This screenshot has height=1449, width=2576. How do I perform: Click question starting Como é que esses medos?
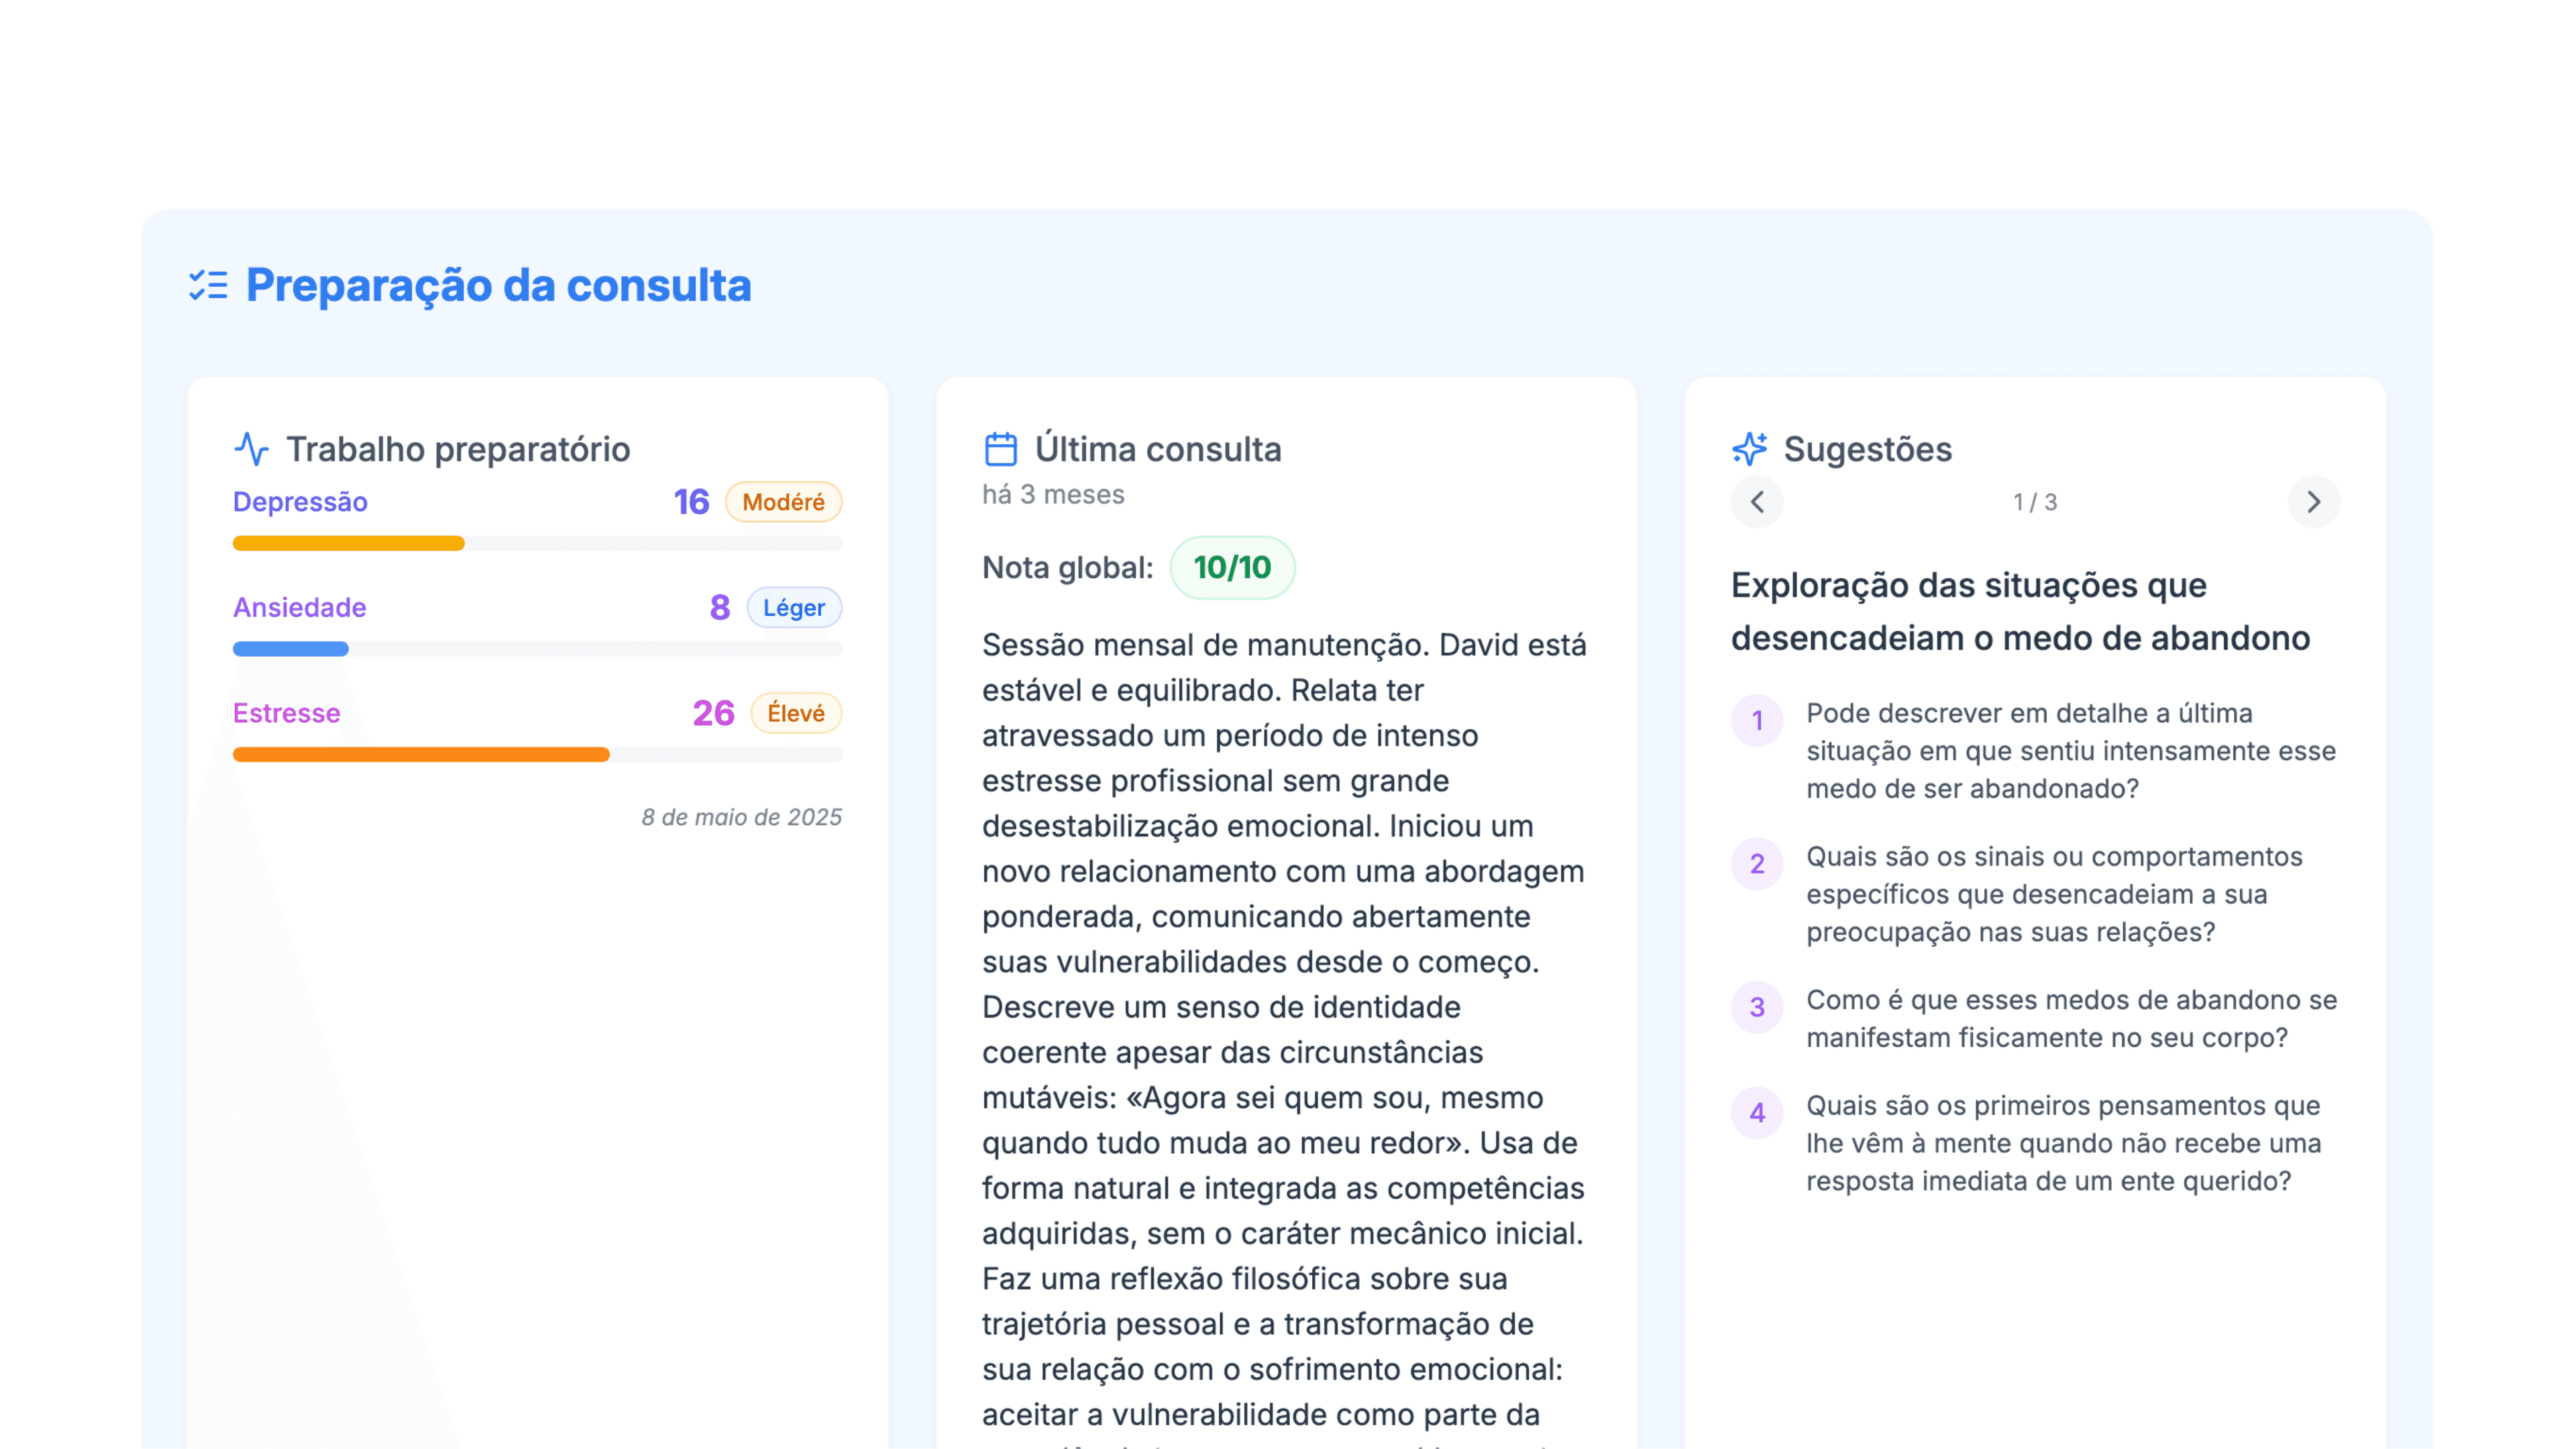coord(2071,1019)
